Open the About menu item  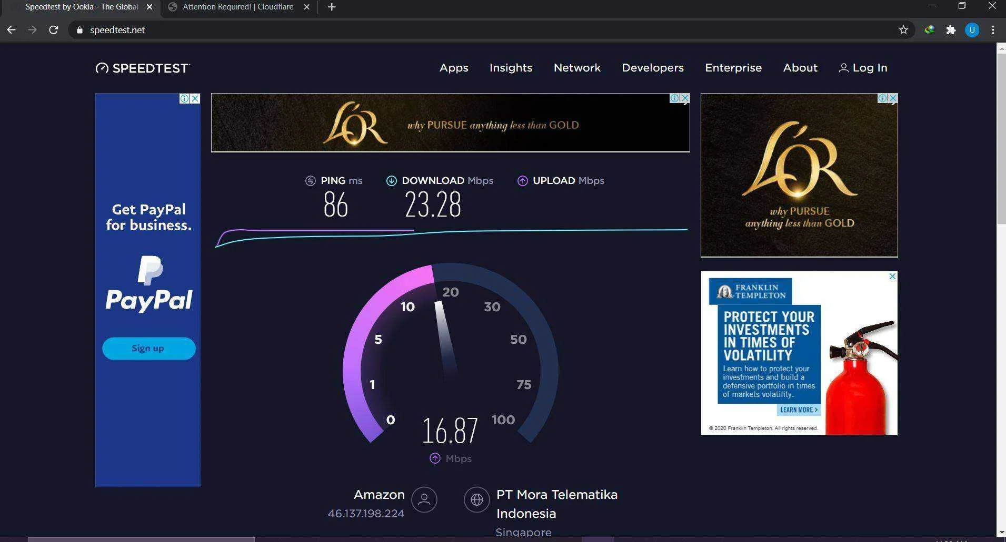pyautogui.click(x=800, y=68)
